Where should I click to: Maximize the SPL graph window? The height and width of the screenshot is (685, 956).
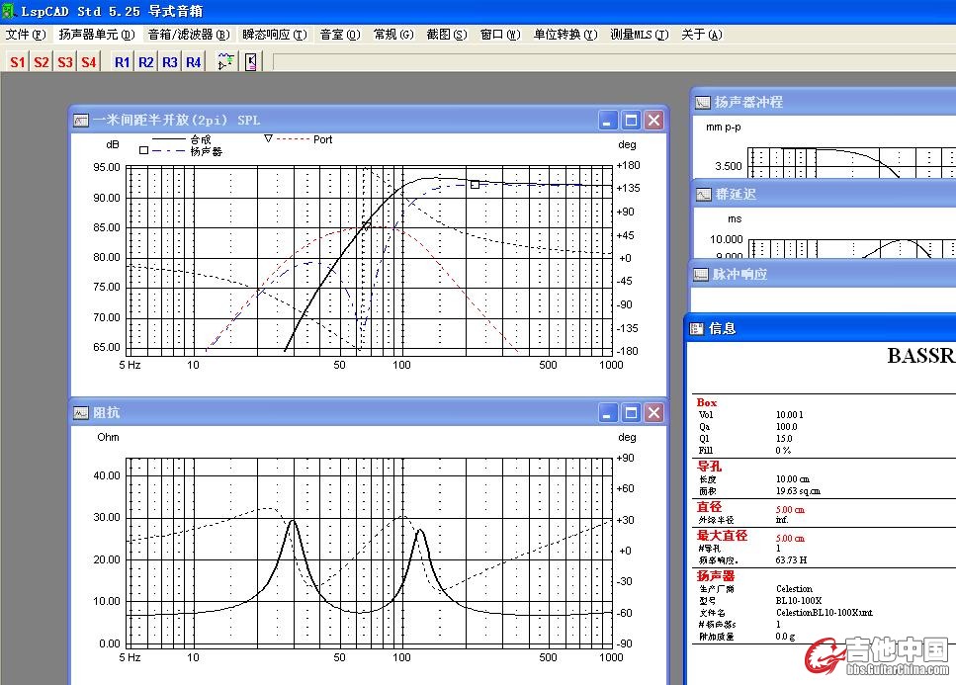tap(631, 121)
